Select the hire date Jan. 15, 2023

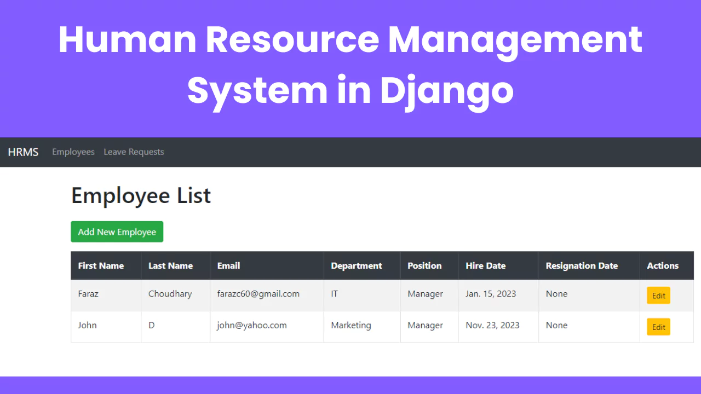491,294
